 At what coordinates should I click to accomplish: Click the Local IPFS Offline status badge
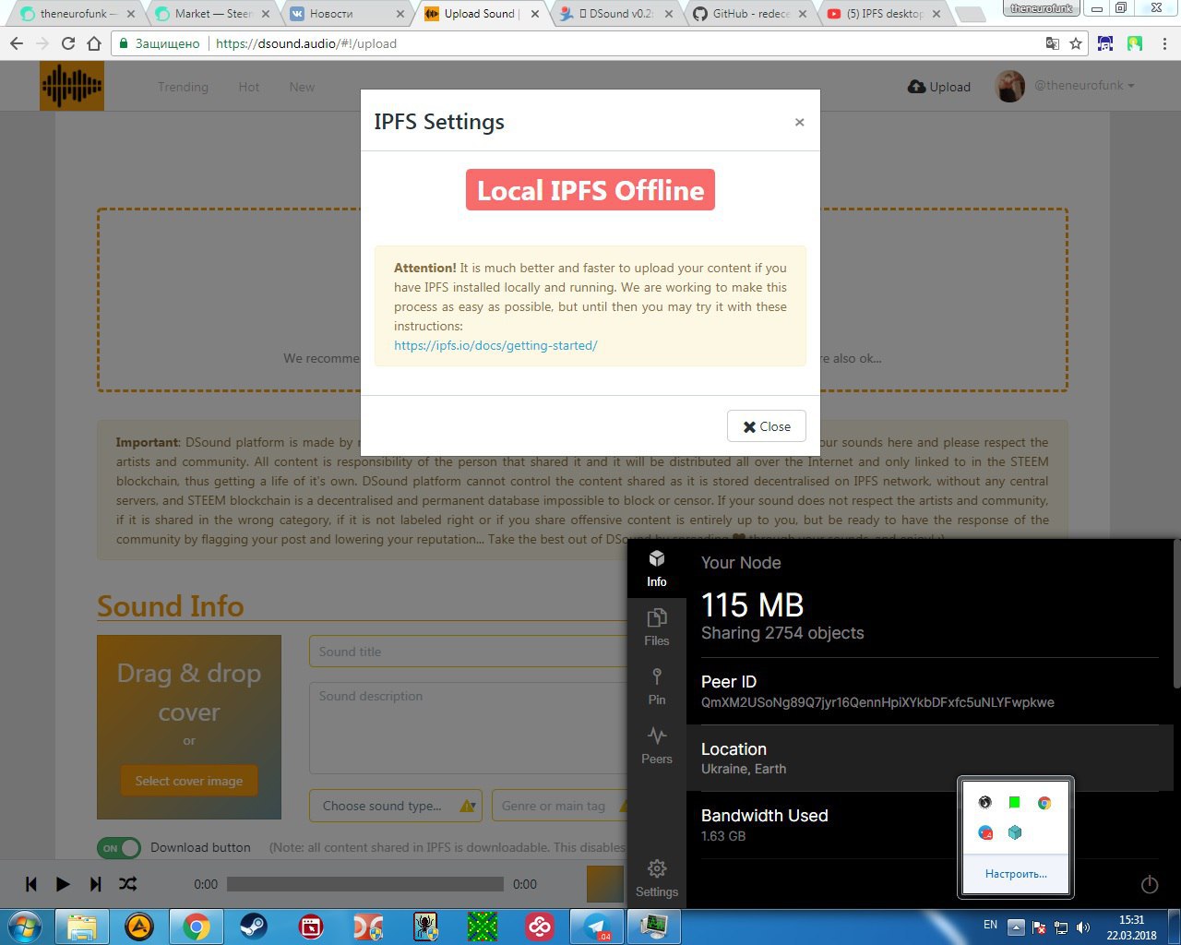click(590, 190)
